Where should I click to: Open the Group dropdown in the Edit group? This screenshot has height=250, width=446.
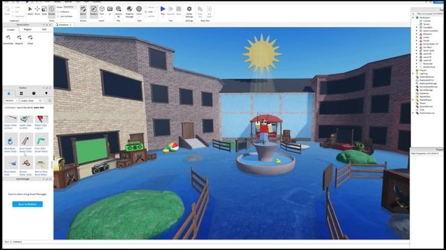151,8
